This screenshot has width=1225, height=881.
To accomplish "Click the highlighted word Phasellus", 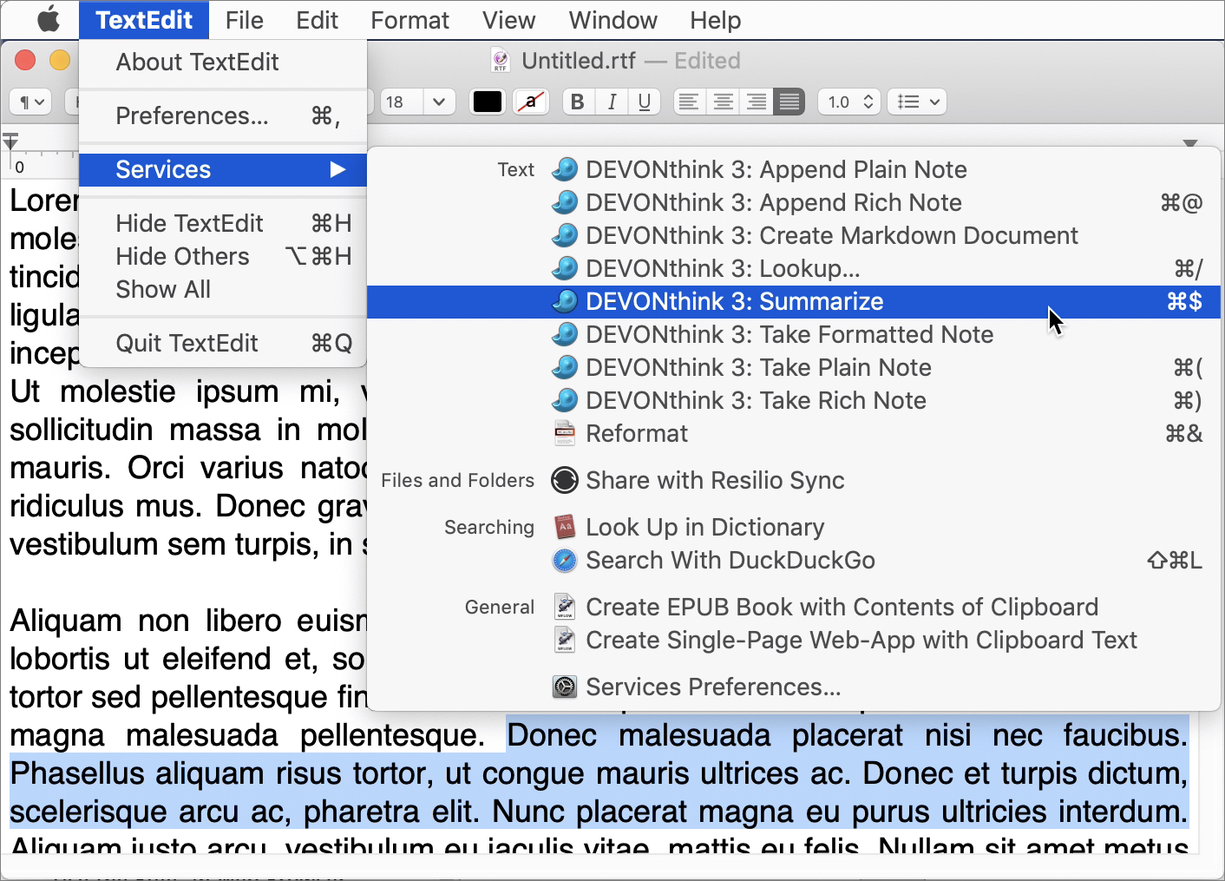I will (77, 773).
